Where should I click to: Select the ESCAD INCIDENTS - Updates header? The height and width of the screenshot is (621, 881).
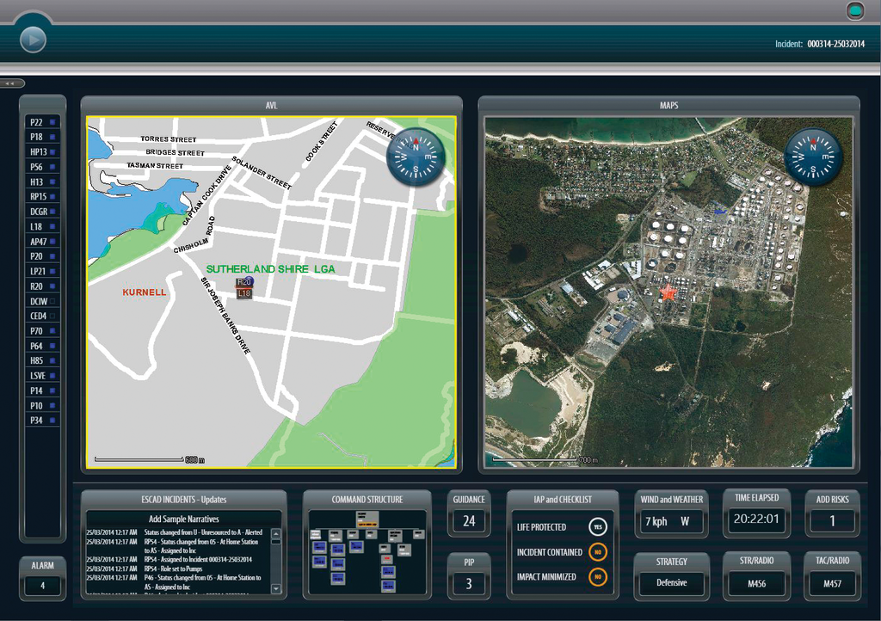183,499
